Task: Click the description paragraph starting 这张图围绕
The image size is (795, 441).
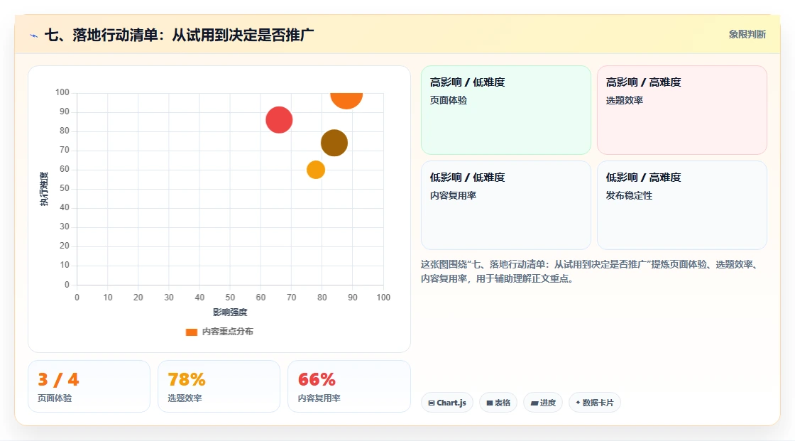Action: click(590, 271)
